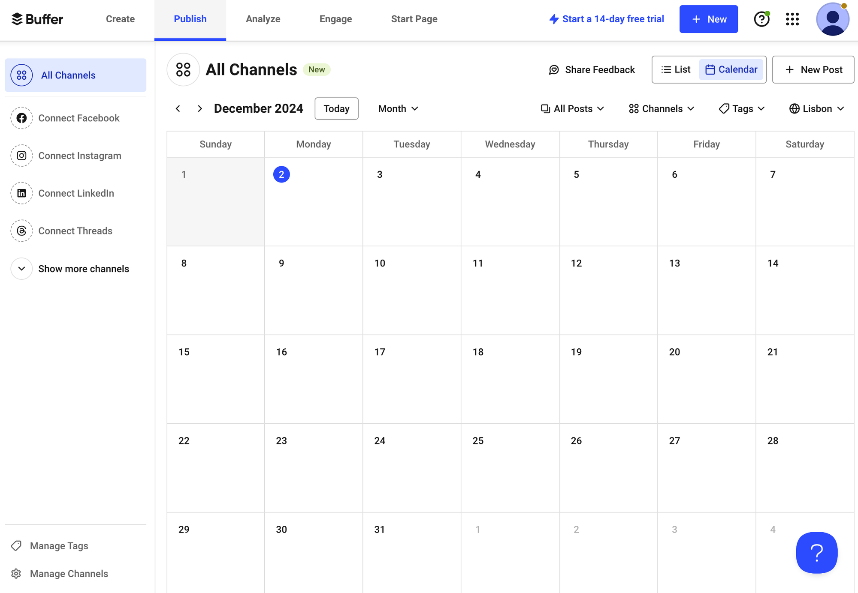
Task: Expand the Month view dropdown
Action: [397, 108]
